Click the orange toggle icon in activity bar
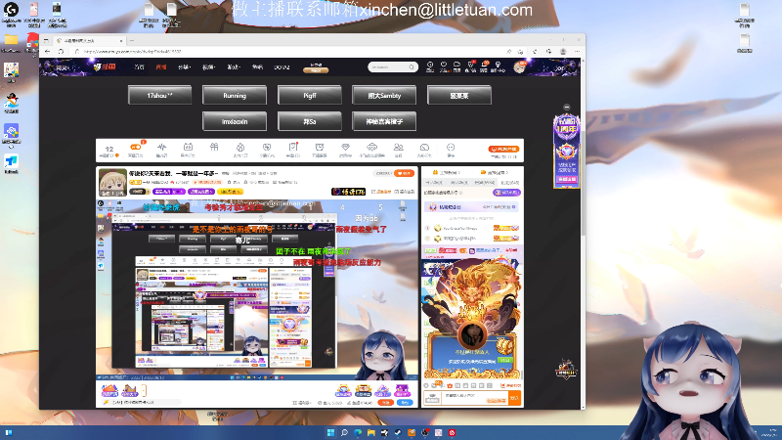The height and width of the screenshot is (440, 782). (x=135, y=148)
